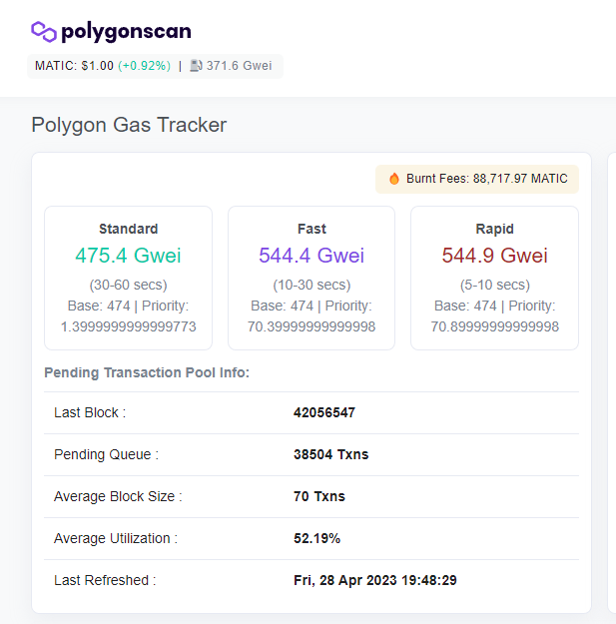Viewport: 616px width, 624px height.
Task: Click the Average Block Size 70 Txns value
Action: pyautogui.click(x=319, y=496)
